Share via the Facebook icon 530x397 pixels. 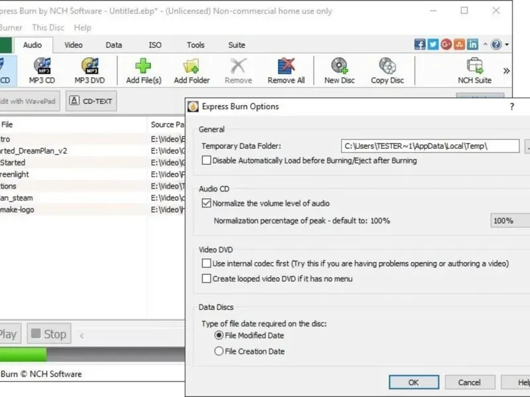click(420, 44)
